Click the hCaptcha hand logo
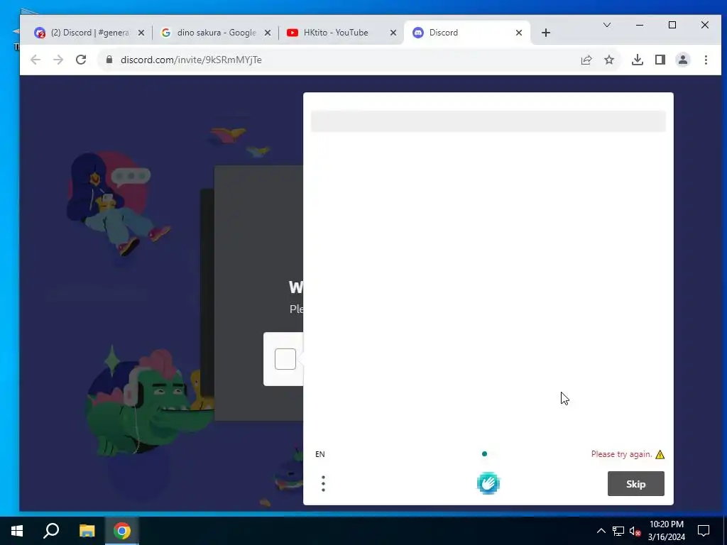This screenshot has height=545, width=727. (x=488, y=483)
